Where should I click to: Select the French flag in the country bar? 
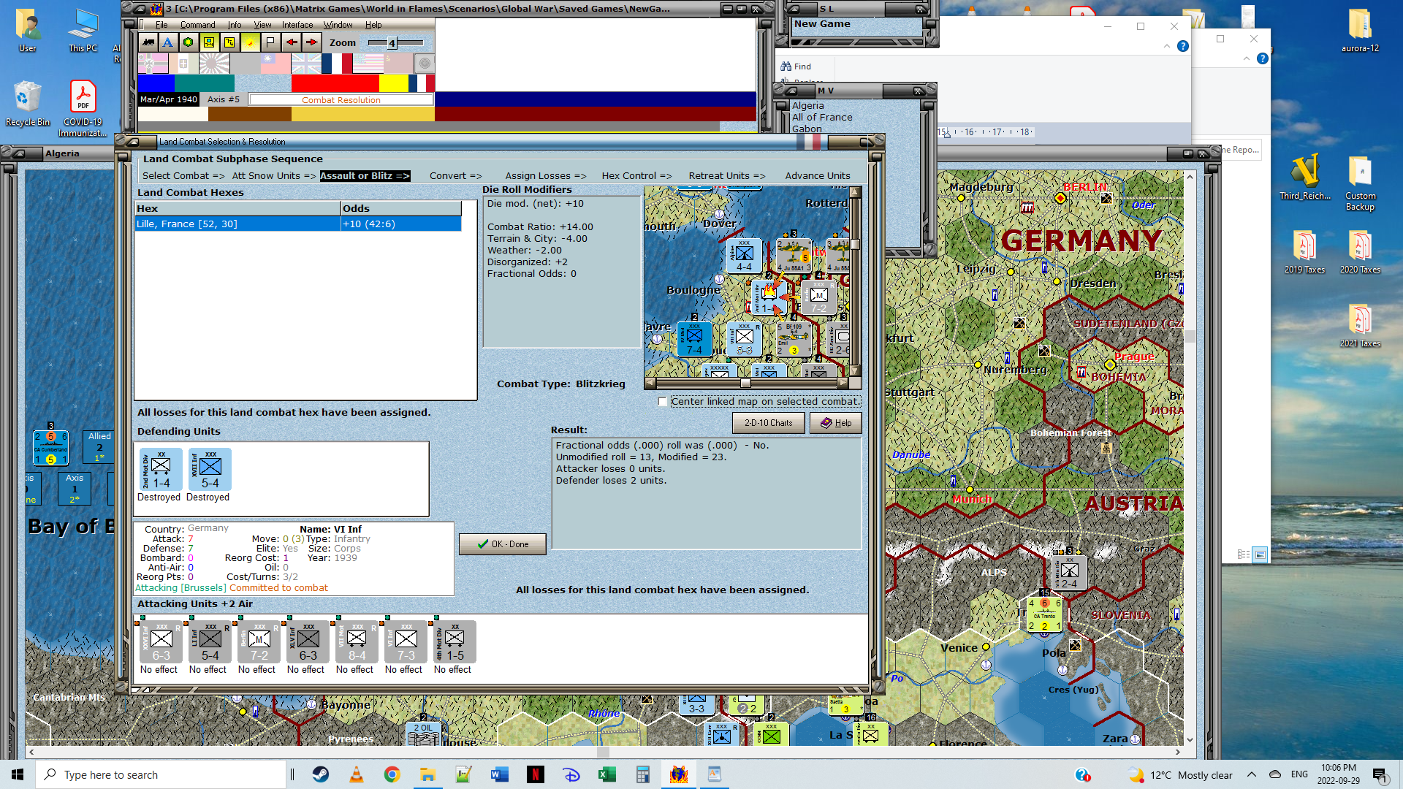pyautogui.click(x=337, y=64)
